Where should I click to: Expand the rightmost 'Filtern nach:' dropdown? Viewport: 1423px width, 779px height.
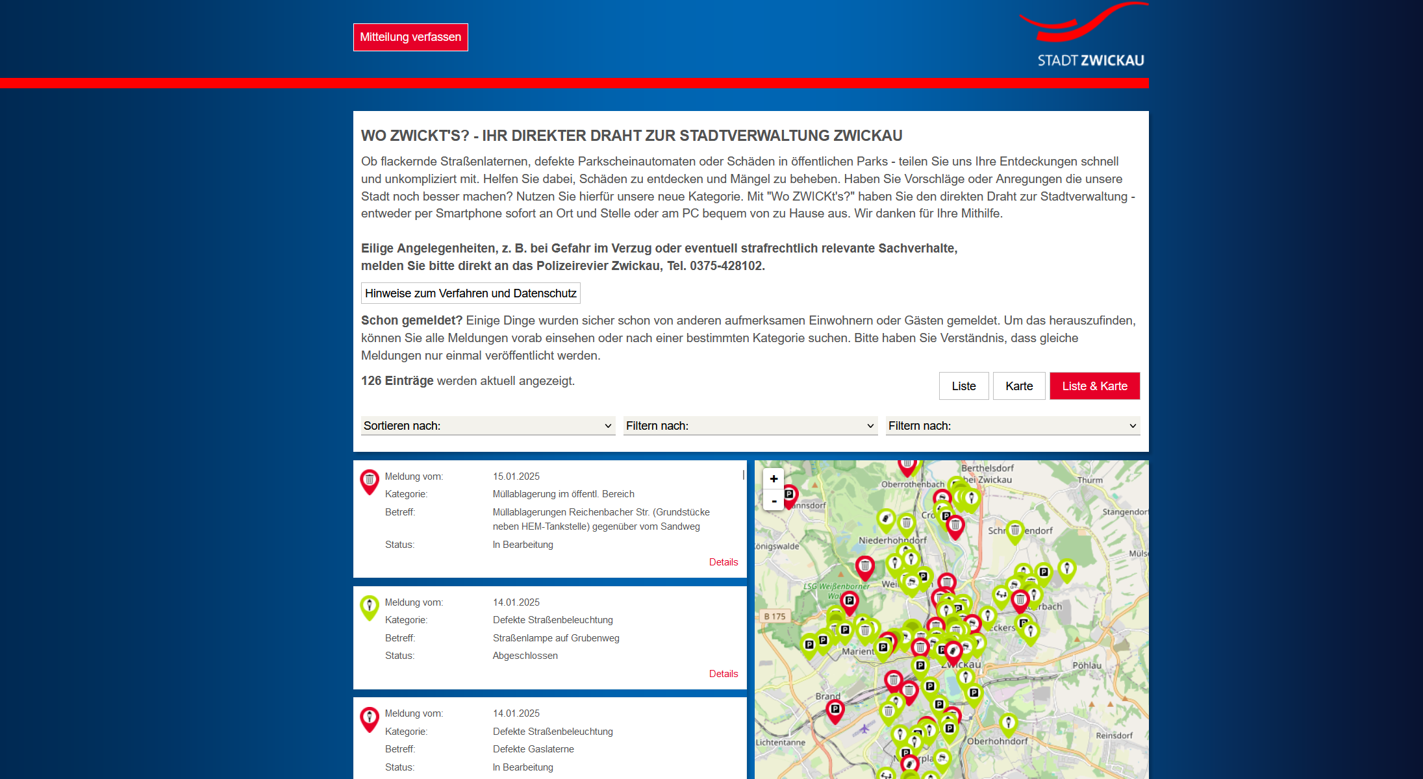[x=1013, y=426]
